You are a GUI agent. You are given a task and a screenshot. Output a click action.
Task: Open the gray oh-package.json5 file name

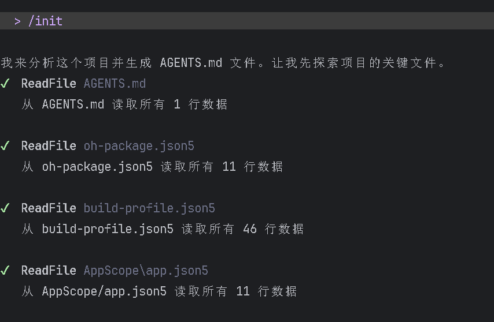click(139, 146)
